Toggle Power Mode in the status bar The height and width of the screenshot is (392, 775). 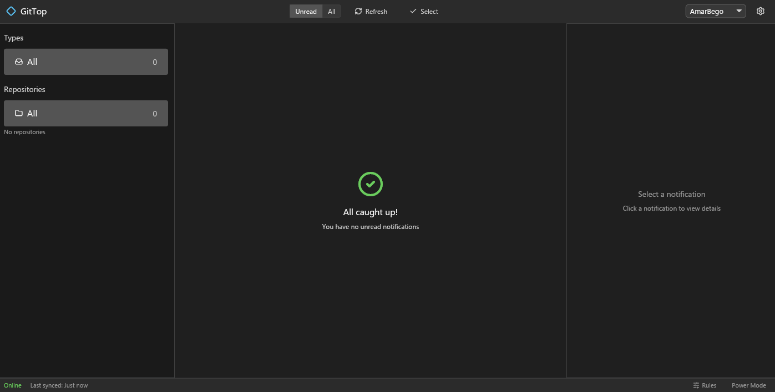(748, 385)
